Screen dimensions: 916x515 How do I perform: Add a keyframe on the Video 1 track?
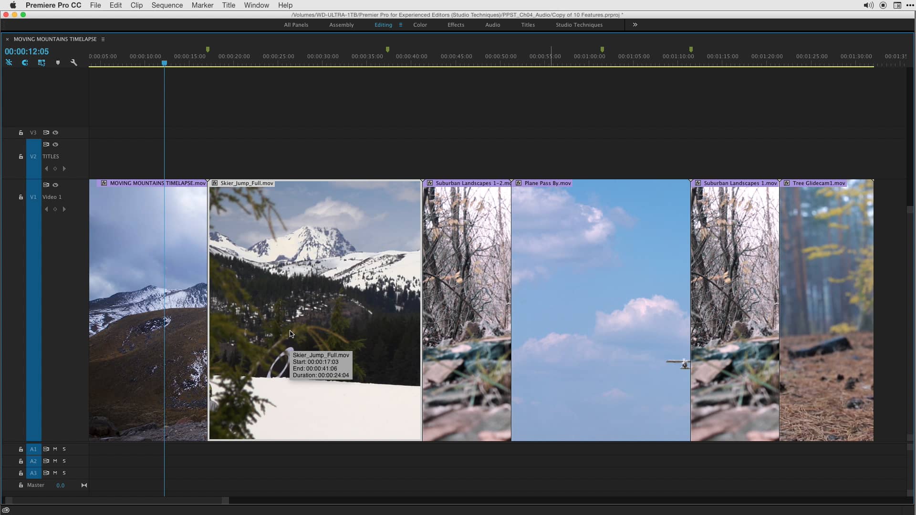[55, 209]
